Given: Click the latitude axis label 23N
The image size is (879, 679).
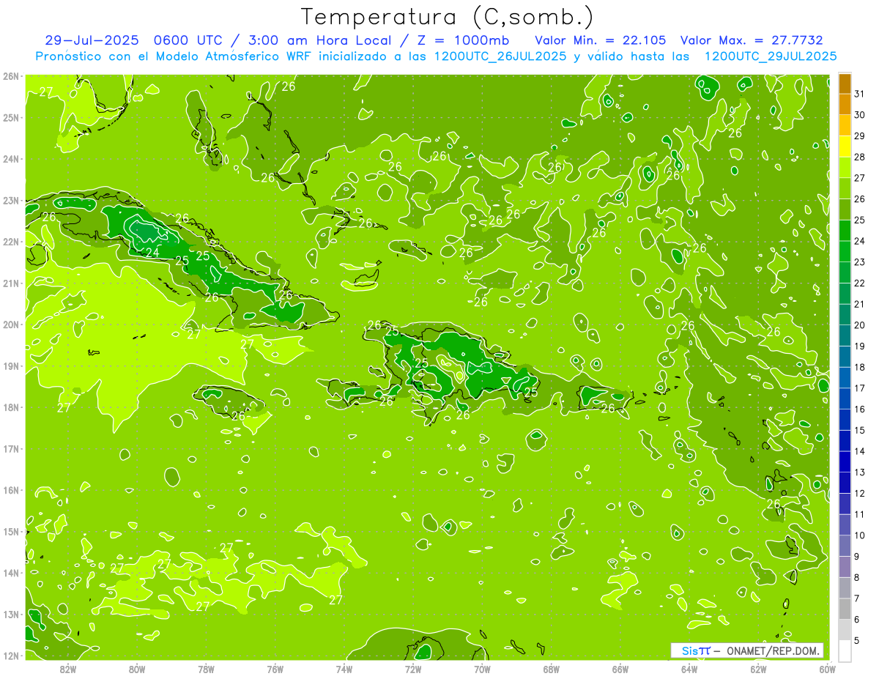Looking at the screenshot, I should pyautogui.click(x=11, y=200).
